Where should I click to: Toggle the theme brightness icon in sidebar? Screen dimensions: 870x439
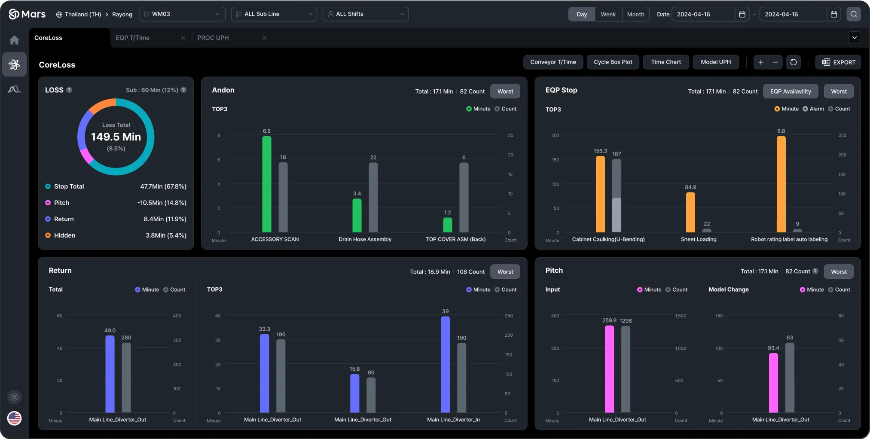click(x=14, y=396)
